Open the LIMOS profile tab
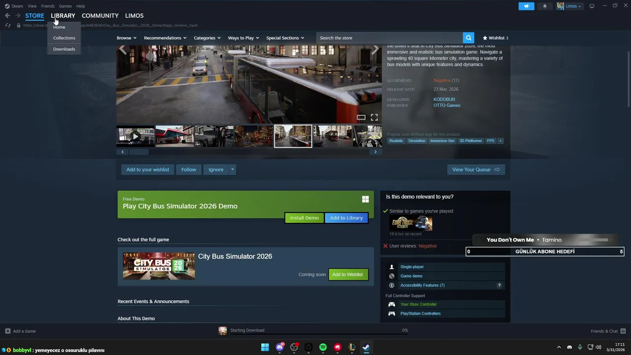Viewport: 631px width, 355px height. (x=134, y=16)
